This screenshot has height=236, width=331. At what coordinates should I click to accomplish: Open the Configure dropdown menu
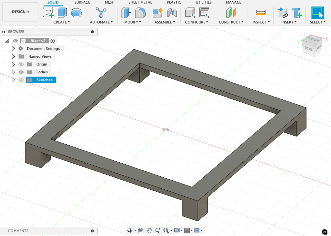(196, 22)
